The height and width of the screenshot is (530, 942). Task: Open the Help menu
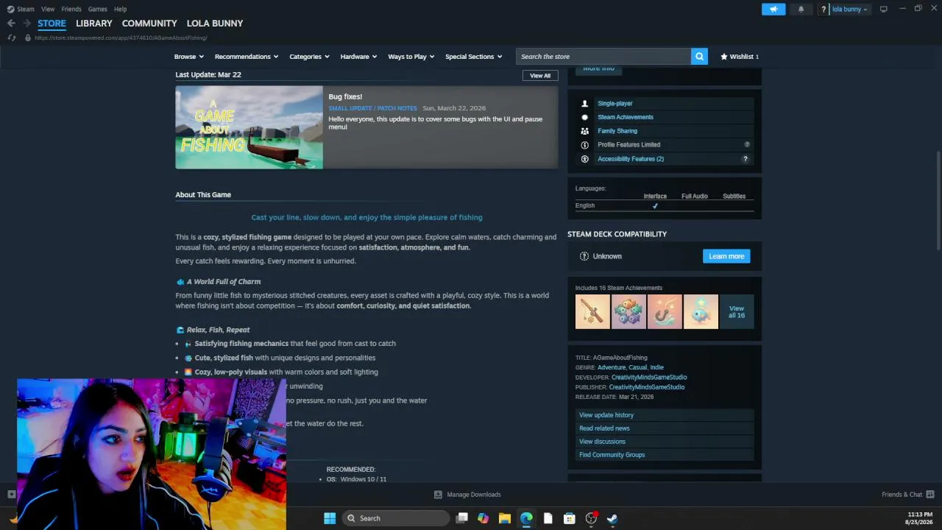point(120,9)
